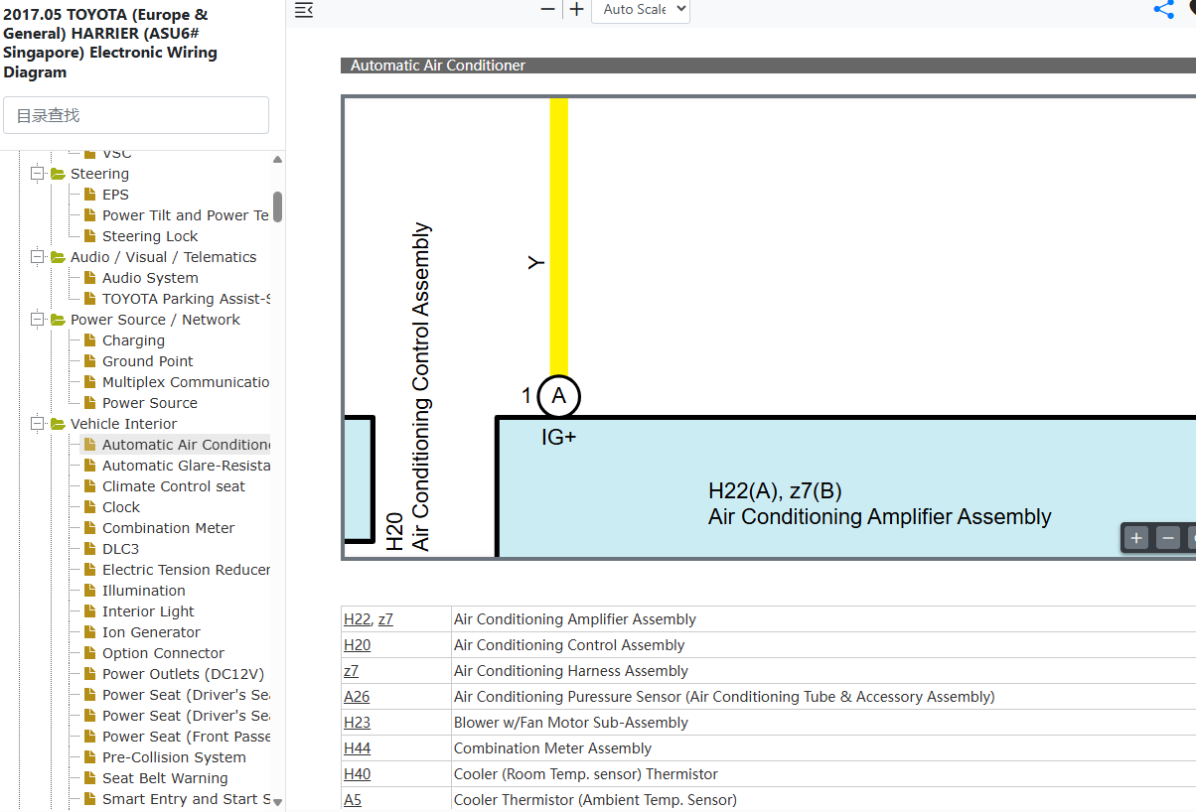The width and height of the screenshot is (1196, 812).
Task: Click the zoom in plus icon
Action: [576, 9]
